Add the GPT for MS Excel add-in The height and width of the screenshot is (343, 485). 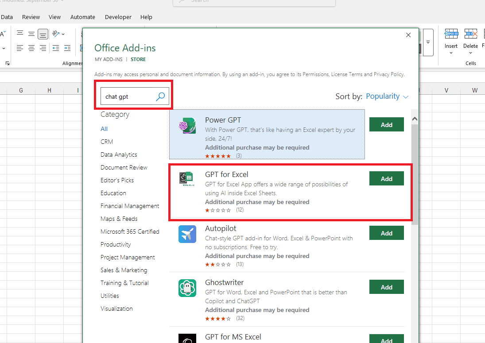(x=386, y=339)
